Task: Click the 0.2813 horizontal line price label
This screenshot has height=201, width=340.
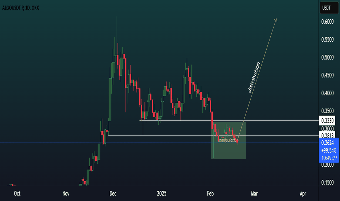Action: [327, 135]
